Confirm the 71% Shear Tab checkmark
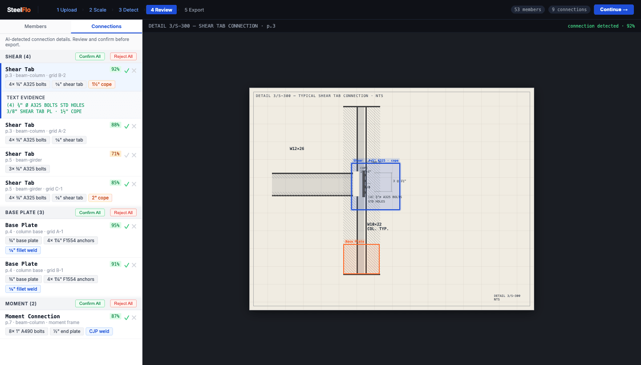The image size is (641, 365). tap(127, 155)
